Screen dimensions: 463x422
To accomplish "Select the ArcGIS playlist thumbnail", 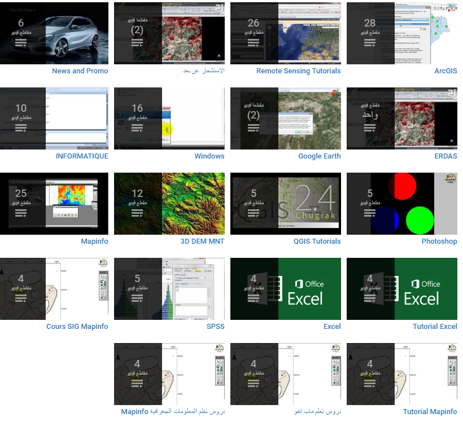I will pos(402,33).
